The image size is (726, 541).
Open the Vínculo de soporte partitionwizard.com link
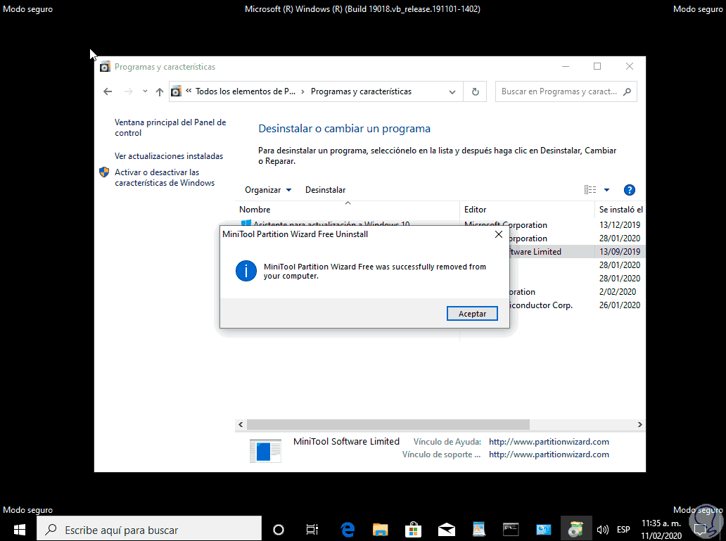(549, 454)
